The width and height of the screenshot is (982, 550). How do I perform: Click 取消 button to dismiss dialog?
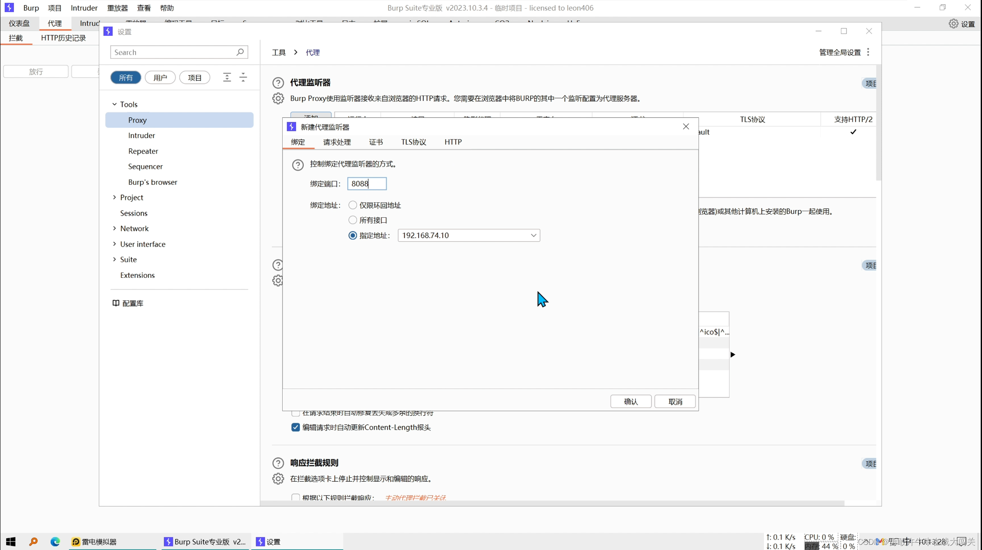point(675,402)
